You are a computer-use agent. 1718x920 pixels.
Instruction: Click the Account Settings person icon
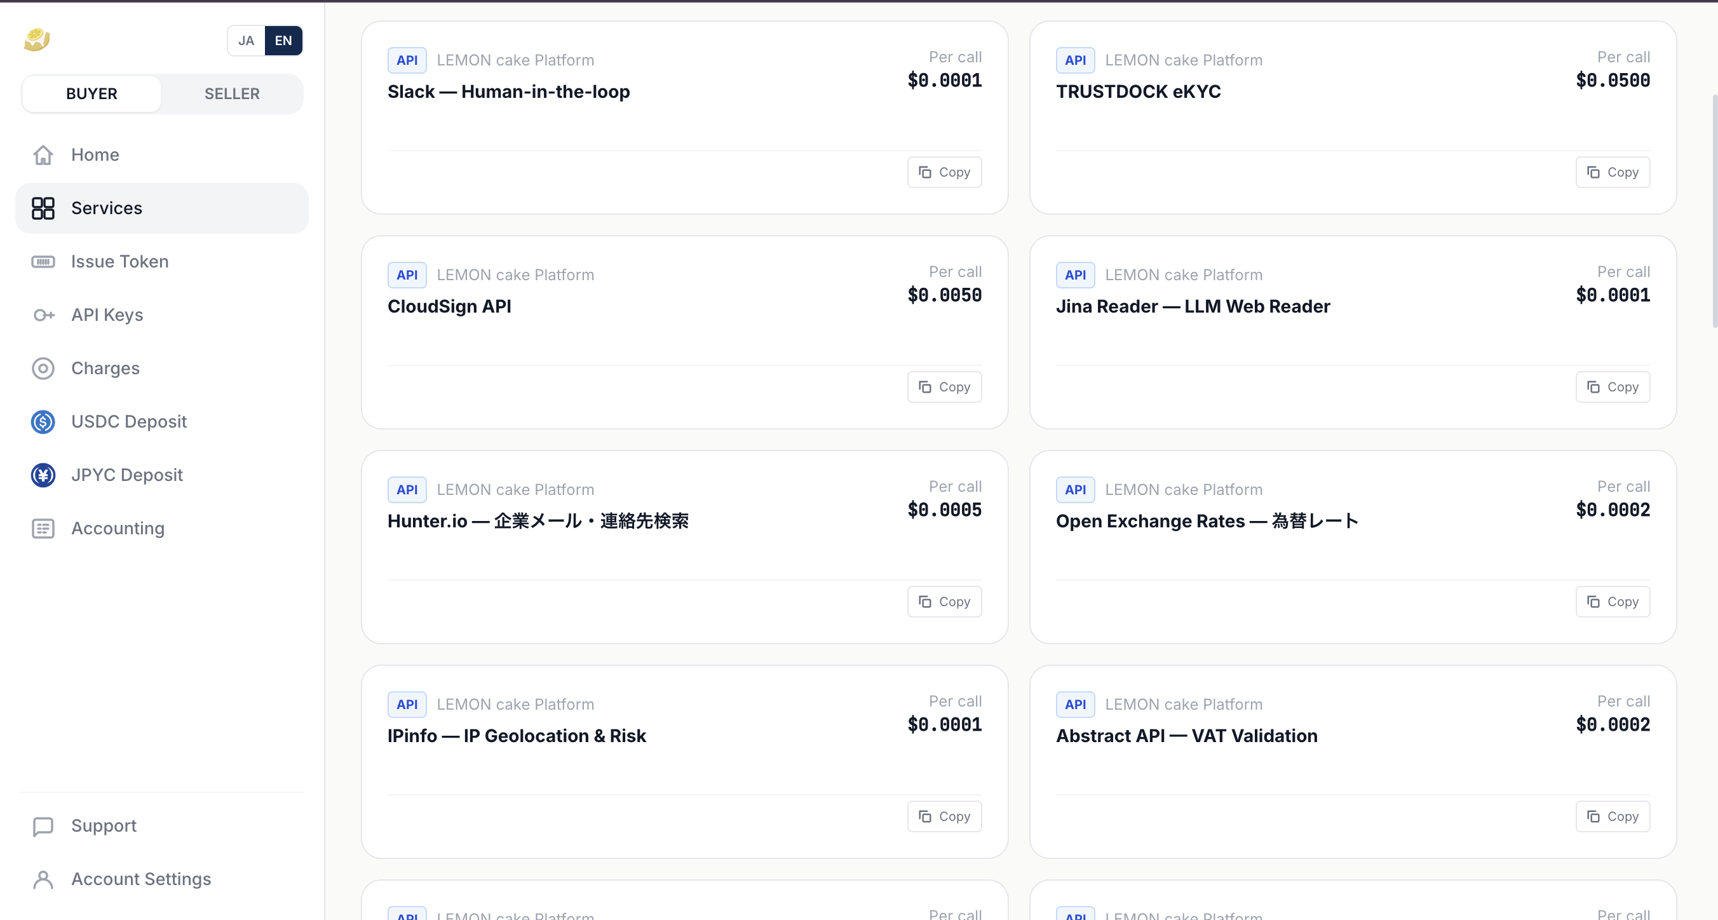[43, 879]
